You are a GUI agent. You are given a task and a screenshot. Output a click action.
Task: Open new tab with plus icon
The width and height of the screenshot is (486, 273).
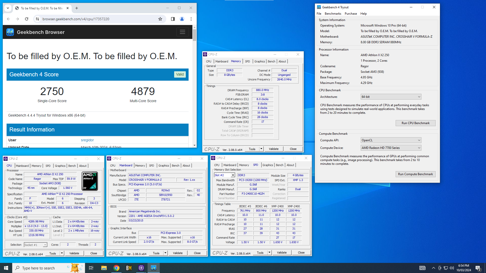pos(77,8)
